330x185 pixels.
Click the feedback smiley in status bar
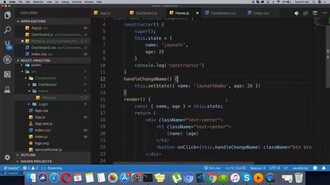coord(315,168)
